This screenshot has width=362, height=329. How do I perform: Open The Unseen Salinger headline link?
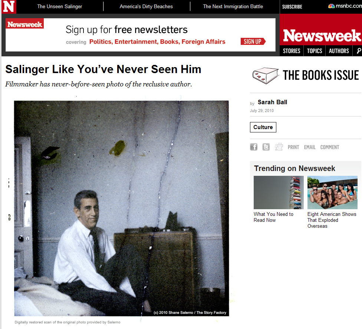pyautogui.click(x=60, y=6)
